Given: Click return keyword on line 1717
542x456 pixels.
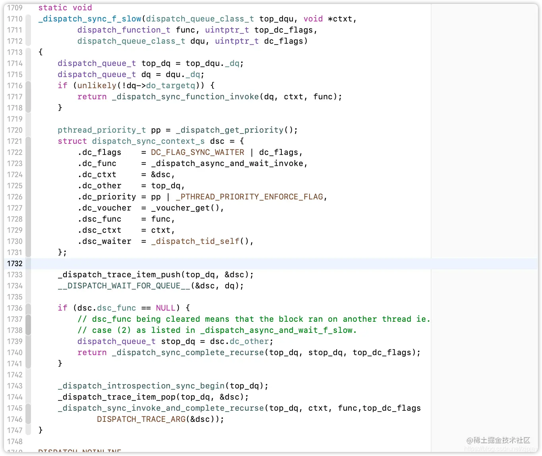Looking at the screenshot, I should (92, 97).
